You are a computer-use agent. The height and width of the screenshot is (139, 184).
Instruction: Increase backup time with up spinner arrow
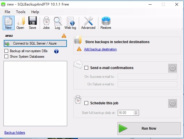coord(136,112)
